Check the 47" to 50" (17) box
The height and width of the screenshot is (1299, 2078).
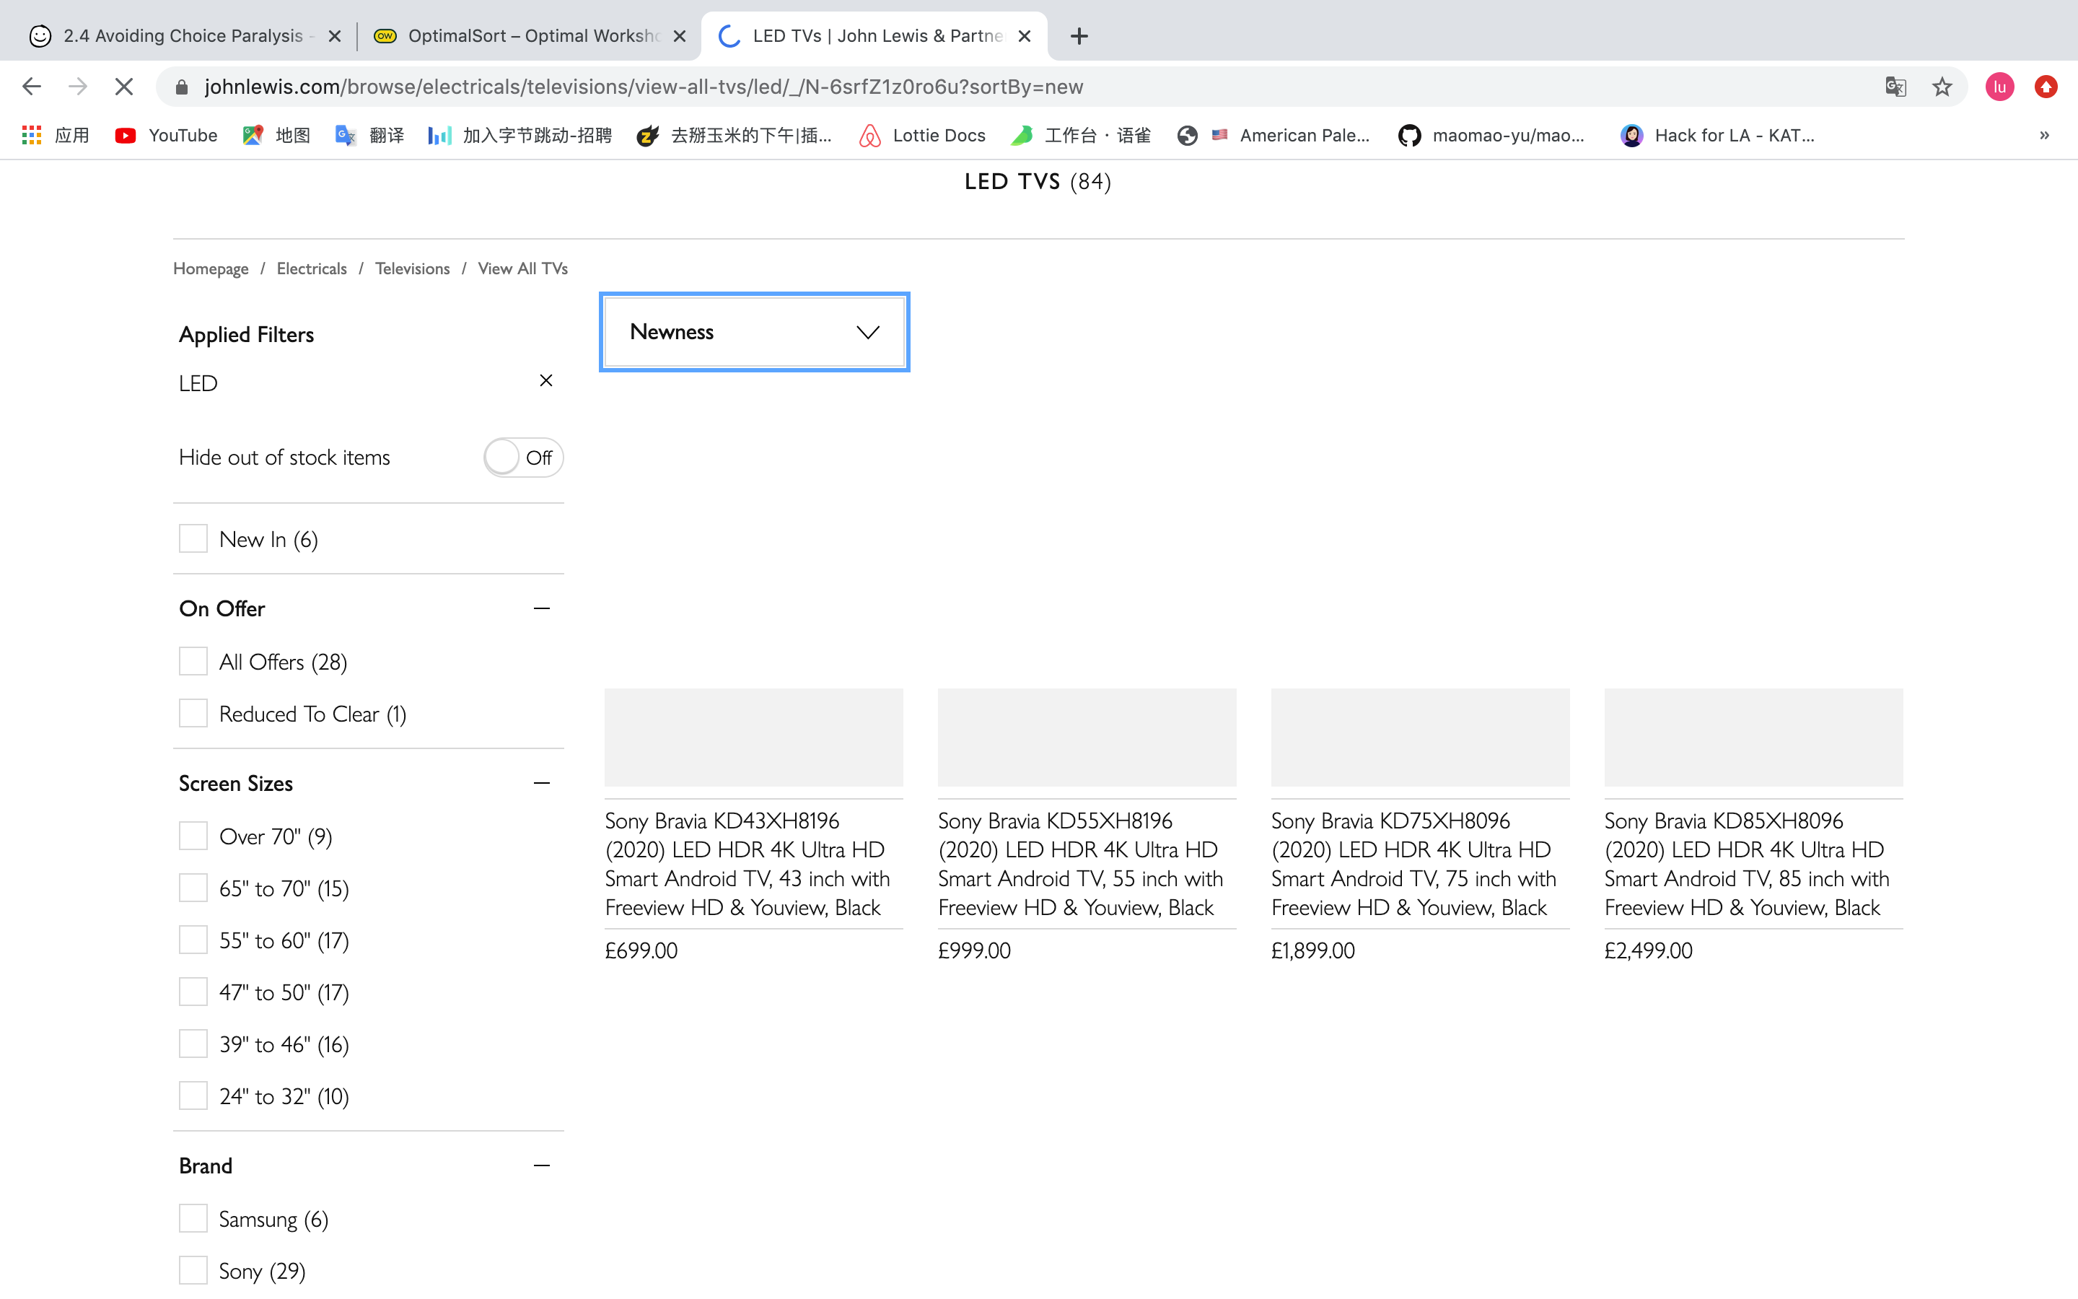point(193,992)
